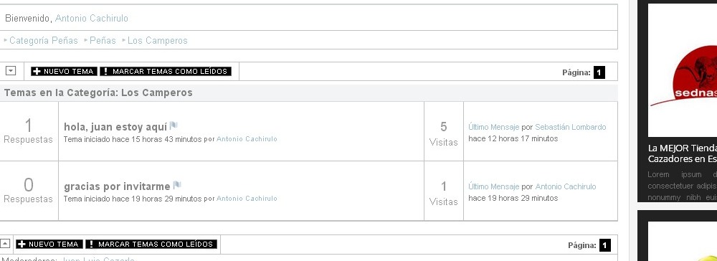Click the bottom 'Nuevo Tema' button

coord(49,244)
